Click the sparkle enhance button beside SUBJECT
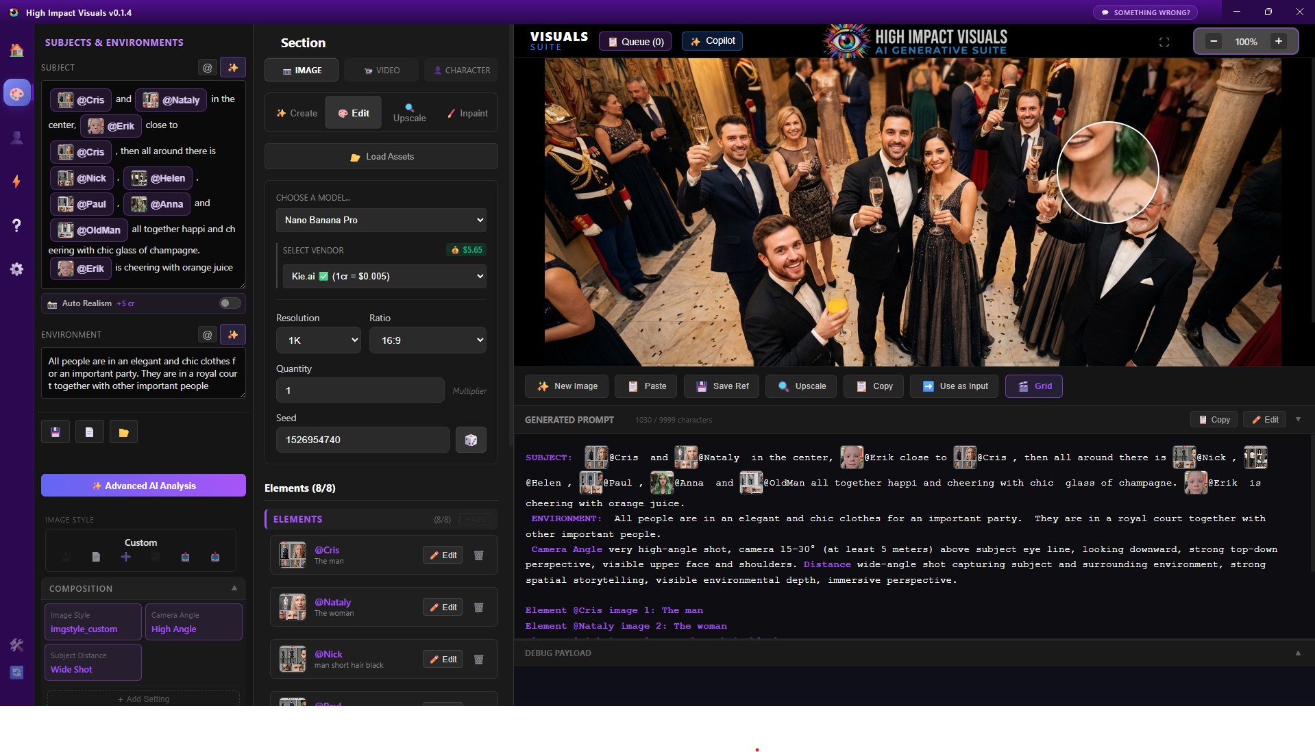Screen dimensions: 1315x752 coord(233,67)
